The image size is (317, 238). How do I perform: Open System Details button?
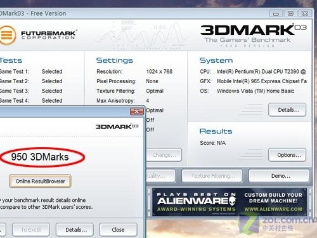[287, 110]
